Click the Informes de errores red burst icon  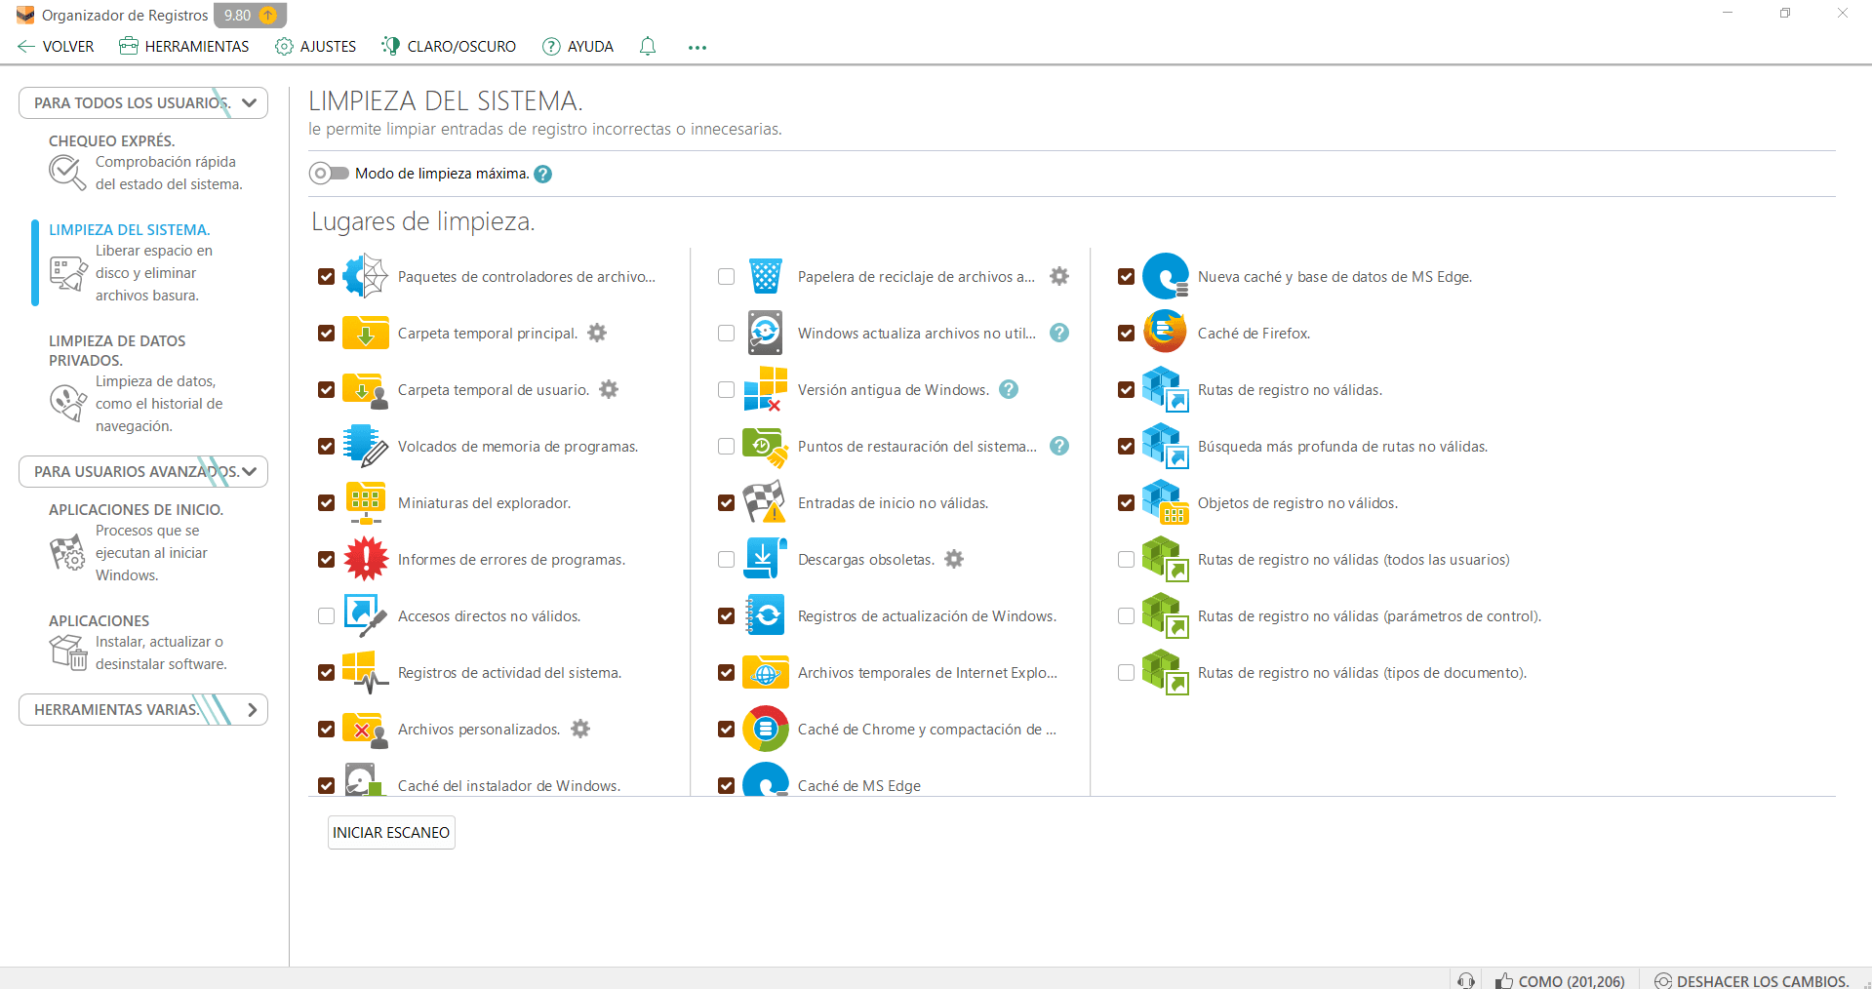pos(366,559)
